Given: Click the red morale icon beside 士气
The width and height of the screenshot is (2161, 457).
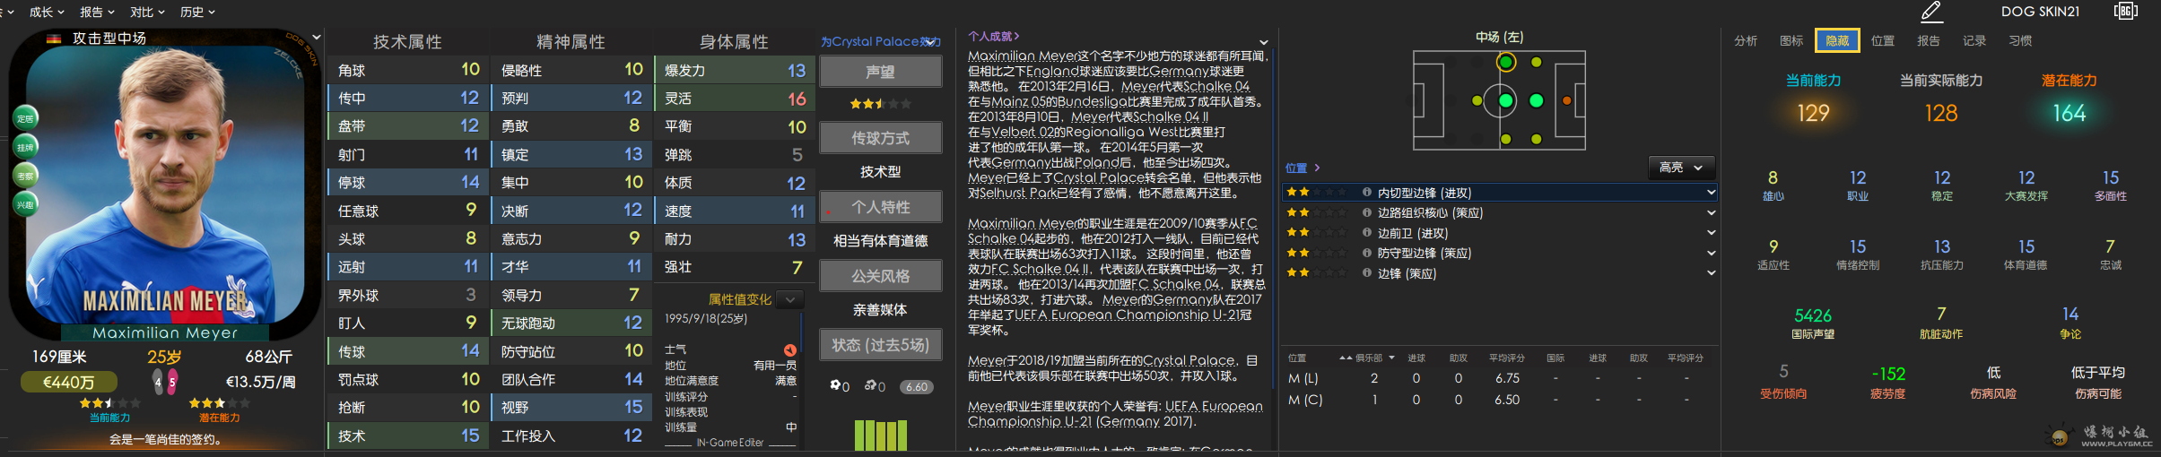Looking at the screenshot, I should 789,349.
